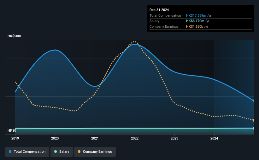Click the HK$0 y-axis label
The height and width of the screenshot is (160, 259).
pos(12,130)
